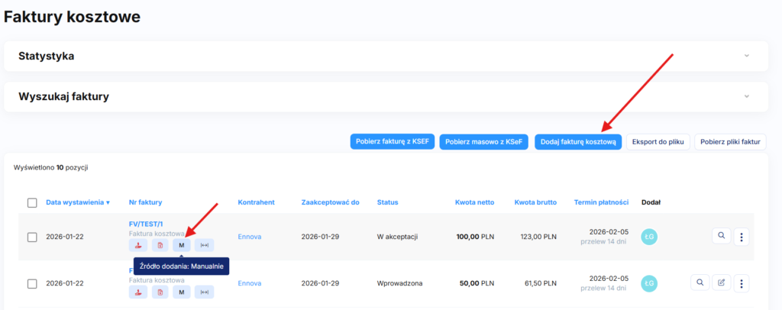Screen dimensions: 782x310
Task: Click the red document icon under FV/TEST/1
Action: coord(160,245)
